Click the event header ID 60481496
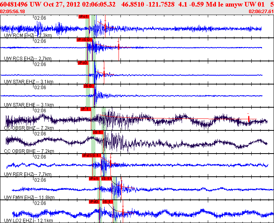Image resolution: width=274 pixels, height=223 pixels. (x=13, y=4)
